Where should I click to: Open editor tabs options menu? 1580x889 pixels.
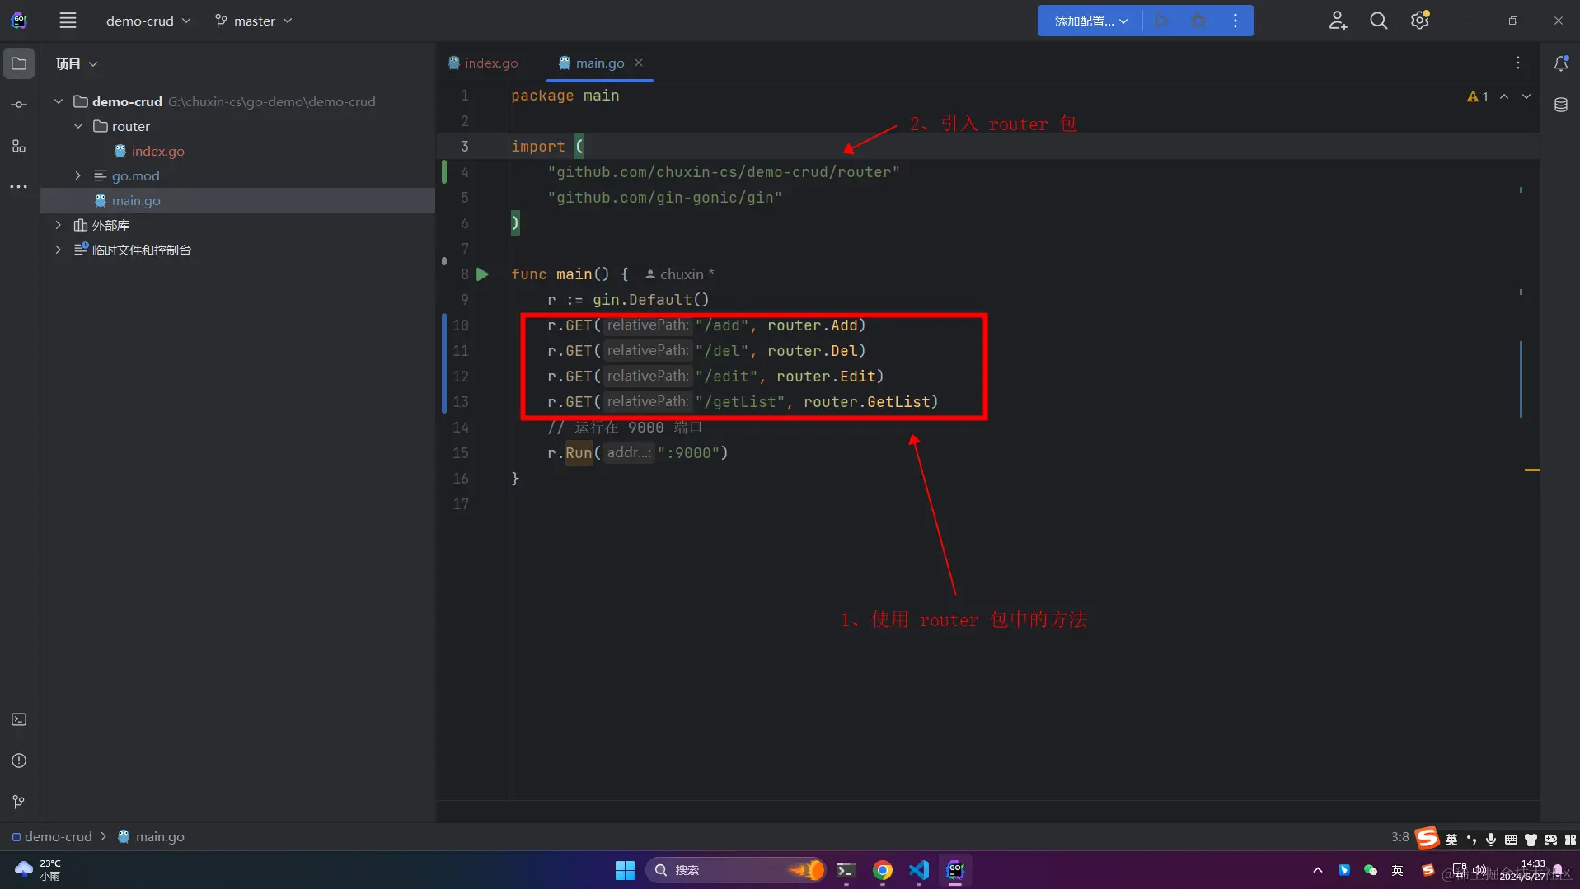[1517, 63]
